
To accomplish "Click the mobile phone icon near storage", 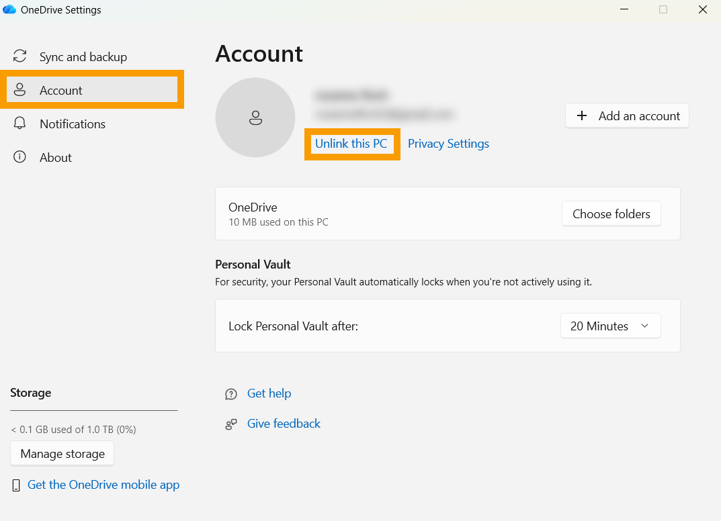I will click(x=16, y=485).
